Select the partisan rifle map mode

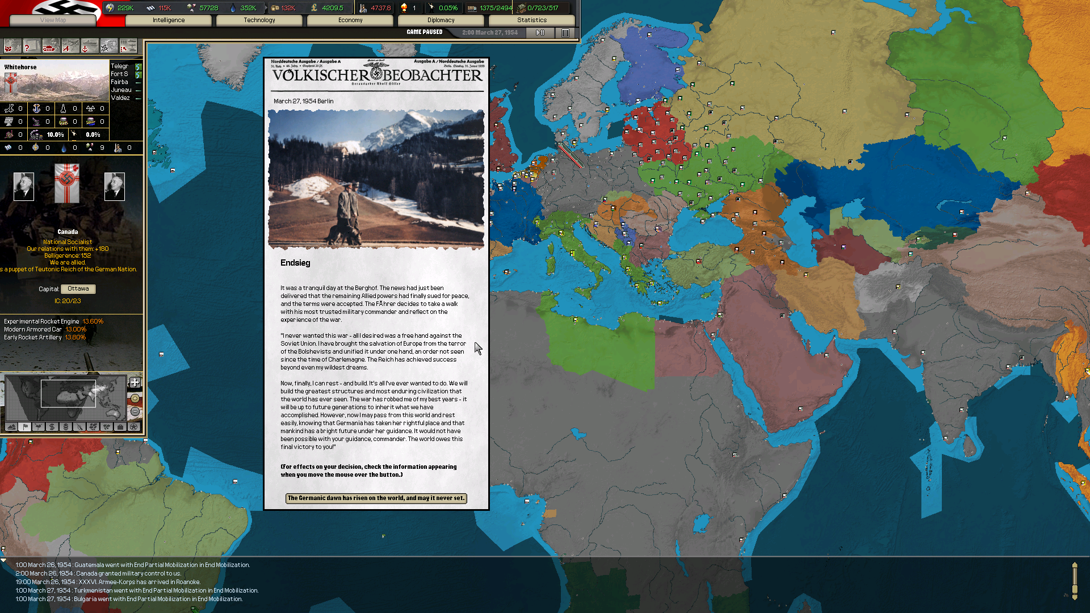coord(79,427)
